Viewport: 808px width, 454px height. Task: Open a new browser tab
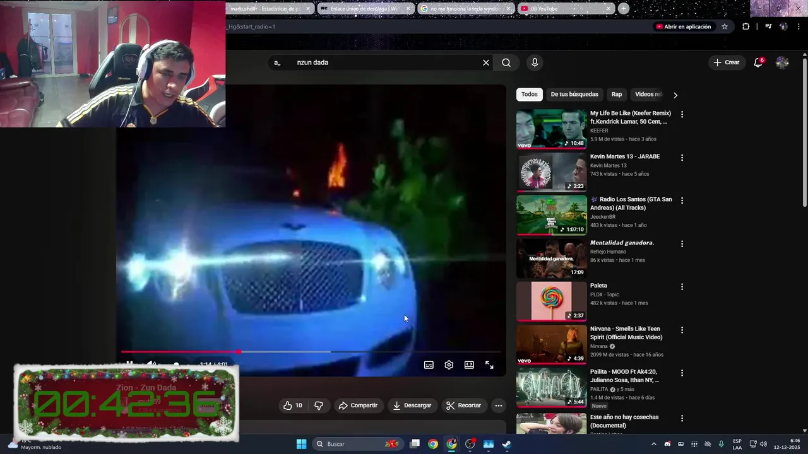pyautogui.click(x=623, y=9)
